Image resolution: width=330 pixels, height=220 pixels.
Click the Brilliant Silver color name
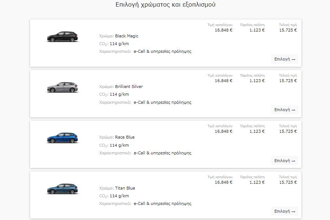point(129,87)
